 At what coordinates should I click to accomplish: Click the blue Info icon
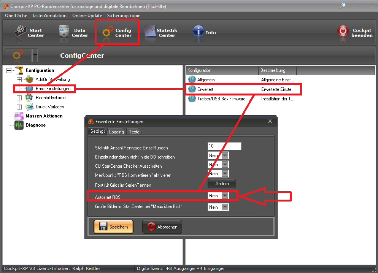[x=199, y=32]
